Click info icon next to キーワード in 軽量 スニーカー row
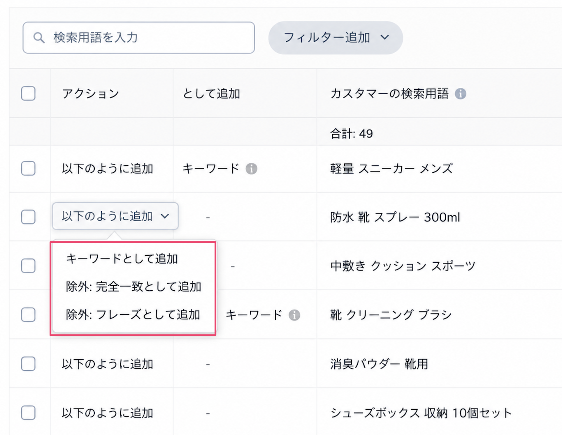Viewport: 562px width, 435px height. 251,169
